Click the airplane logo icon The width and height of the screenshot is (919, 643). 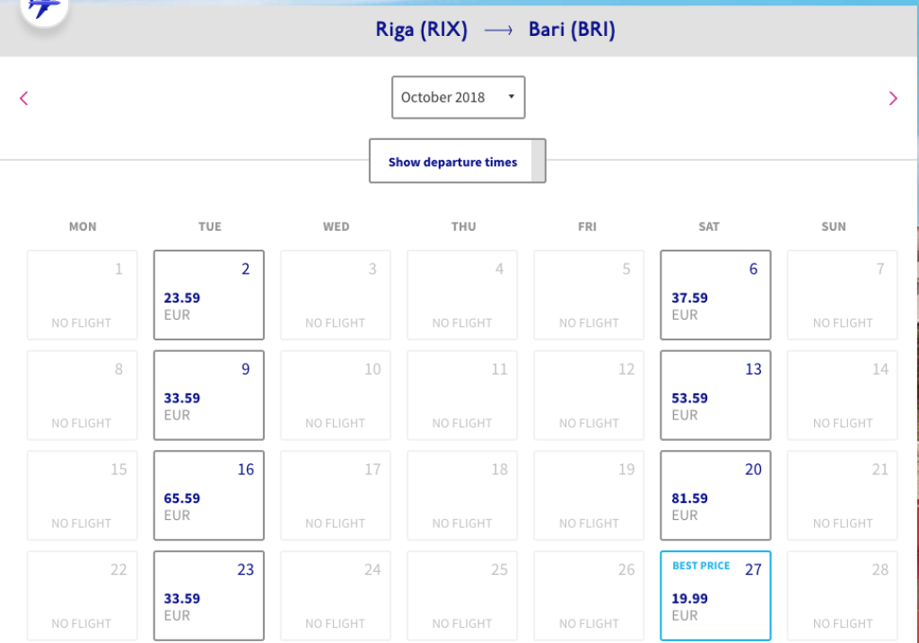pyautogui.click(x=44, y=7)
